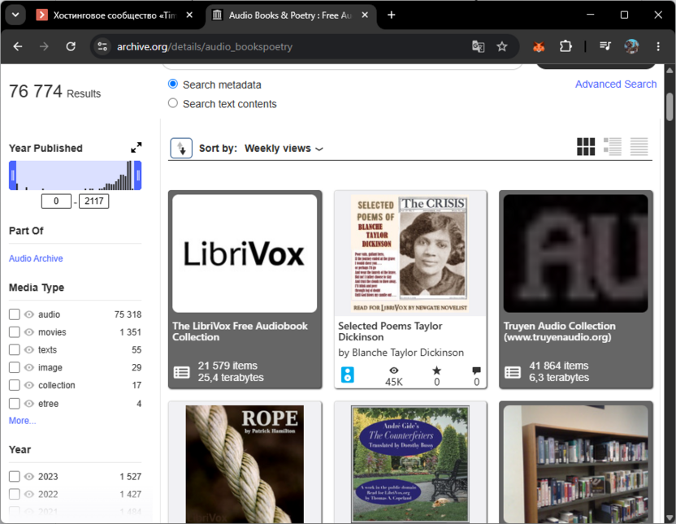The image size is (676, 524).
Task: Switch to tile grid view
Action: coord(586,146)
